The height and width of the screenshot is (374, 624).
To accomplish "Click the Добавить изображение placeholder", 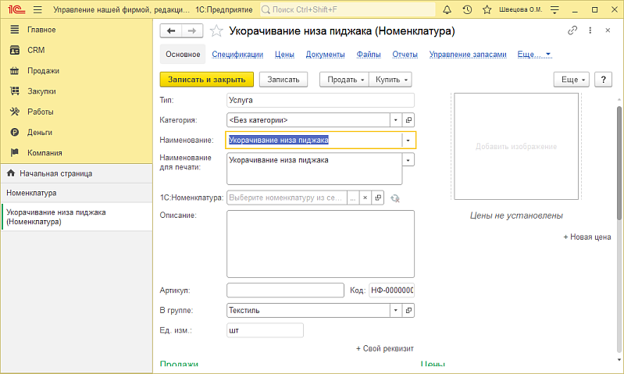I will point(516,147).
